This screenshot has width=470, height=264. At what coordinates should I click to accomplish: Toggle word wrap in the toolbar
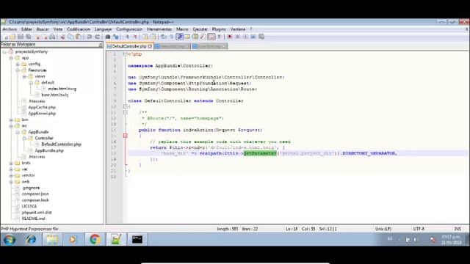coord(164,37)
